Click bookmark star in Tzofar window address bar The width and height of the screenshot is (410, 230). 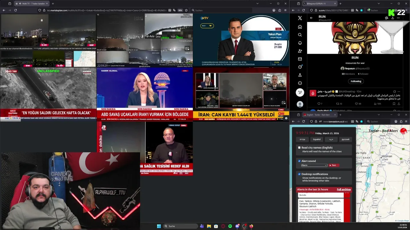[362, 121]
